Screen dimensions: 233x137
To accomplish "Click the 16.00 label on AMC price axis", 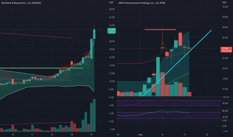I will pos(225,89).
